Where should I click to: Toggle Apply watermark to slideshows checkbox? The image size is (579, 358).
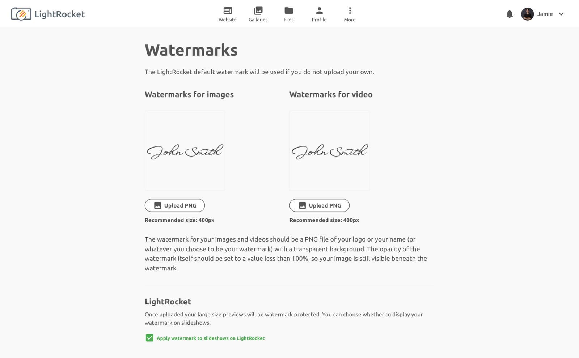[x=149, y=338]
